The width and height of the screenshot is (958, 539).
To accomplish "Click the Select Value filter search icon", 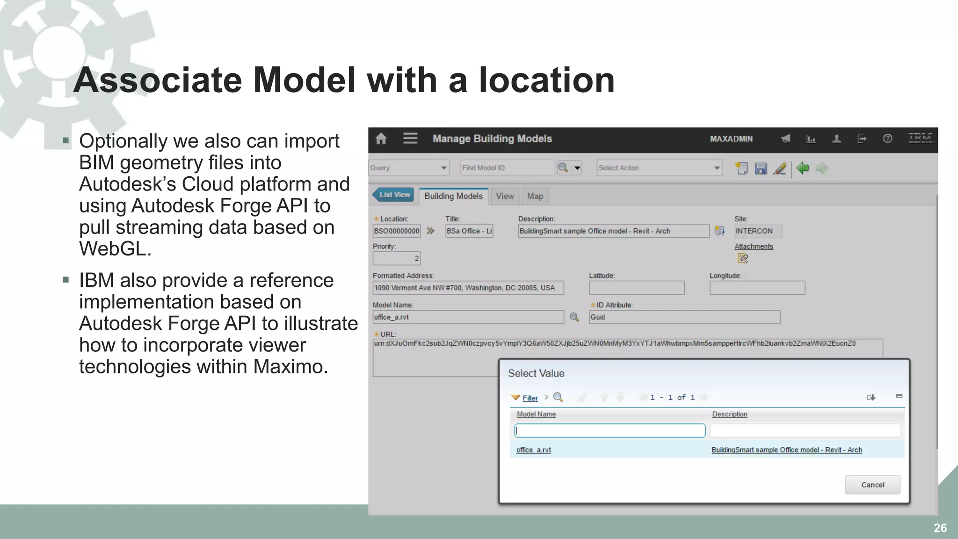I will tap(558, 397).
